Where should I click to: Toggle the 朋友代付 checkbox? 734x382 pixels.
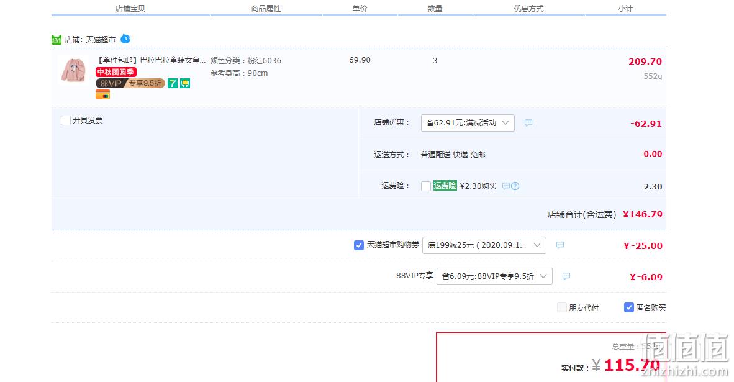562,307
